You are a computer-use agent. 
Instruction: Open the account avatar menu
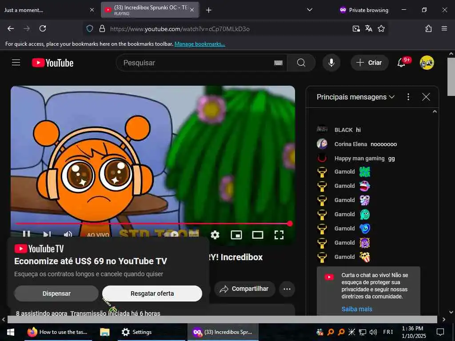[427, 63]
